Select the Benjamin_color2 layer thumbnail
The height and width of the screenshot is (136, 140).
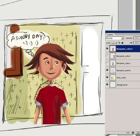tap(113, 56)
